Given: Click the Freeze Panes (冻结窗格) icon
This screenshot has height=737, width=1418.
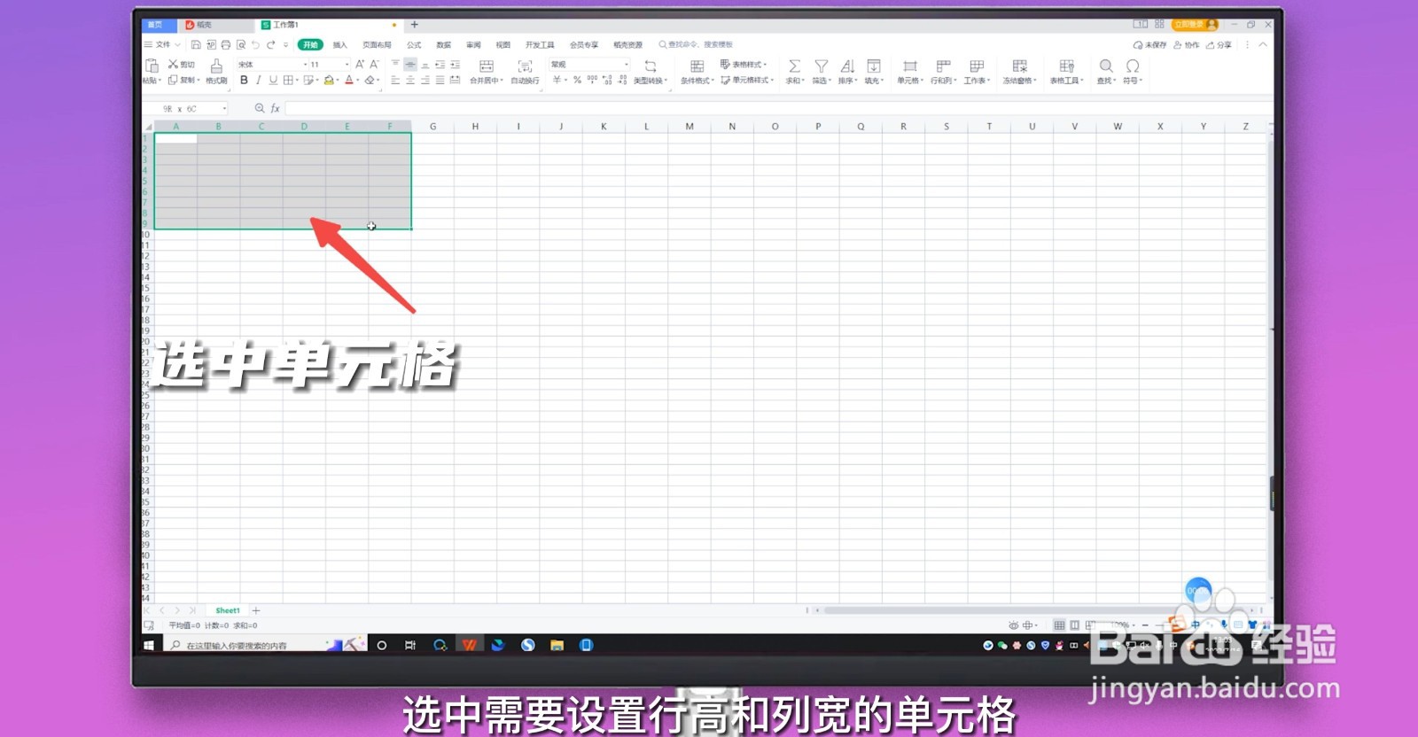Looking at the screenshot, I should pyautogui.click(x=1019, y=66).
